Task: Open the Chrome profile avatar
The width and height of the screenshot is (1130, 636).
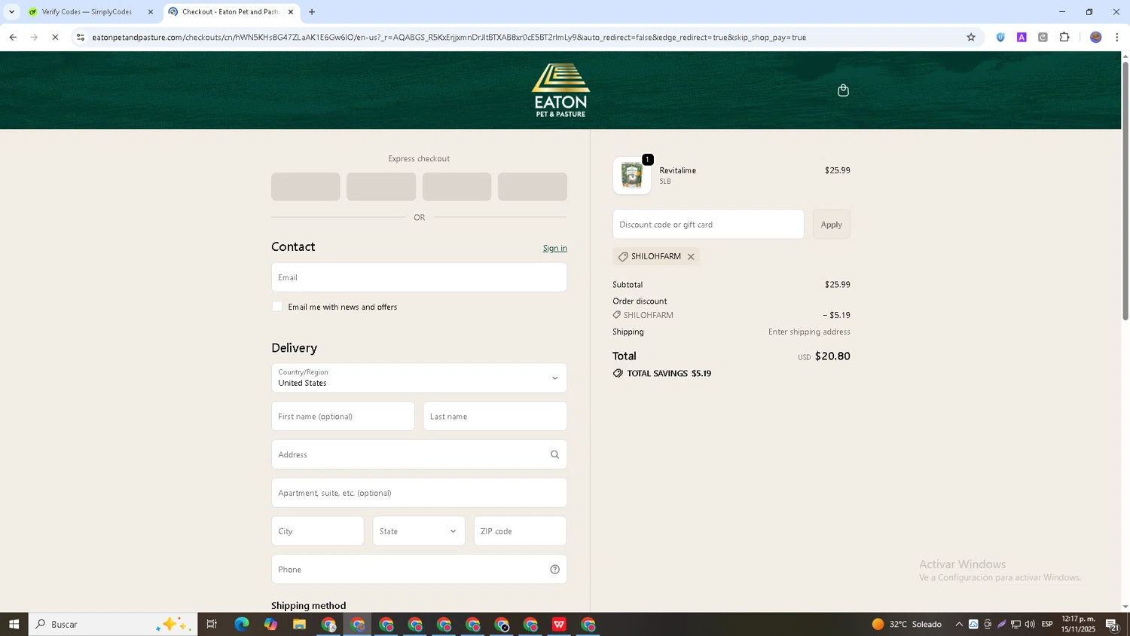Action: pyautogui.click(x=1095, y=37)
